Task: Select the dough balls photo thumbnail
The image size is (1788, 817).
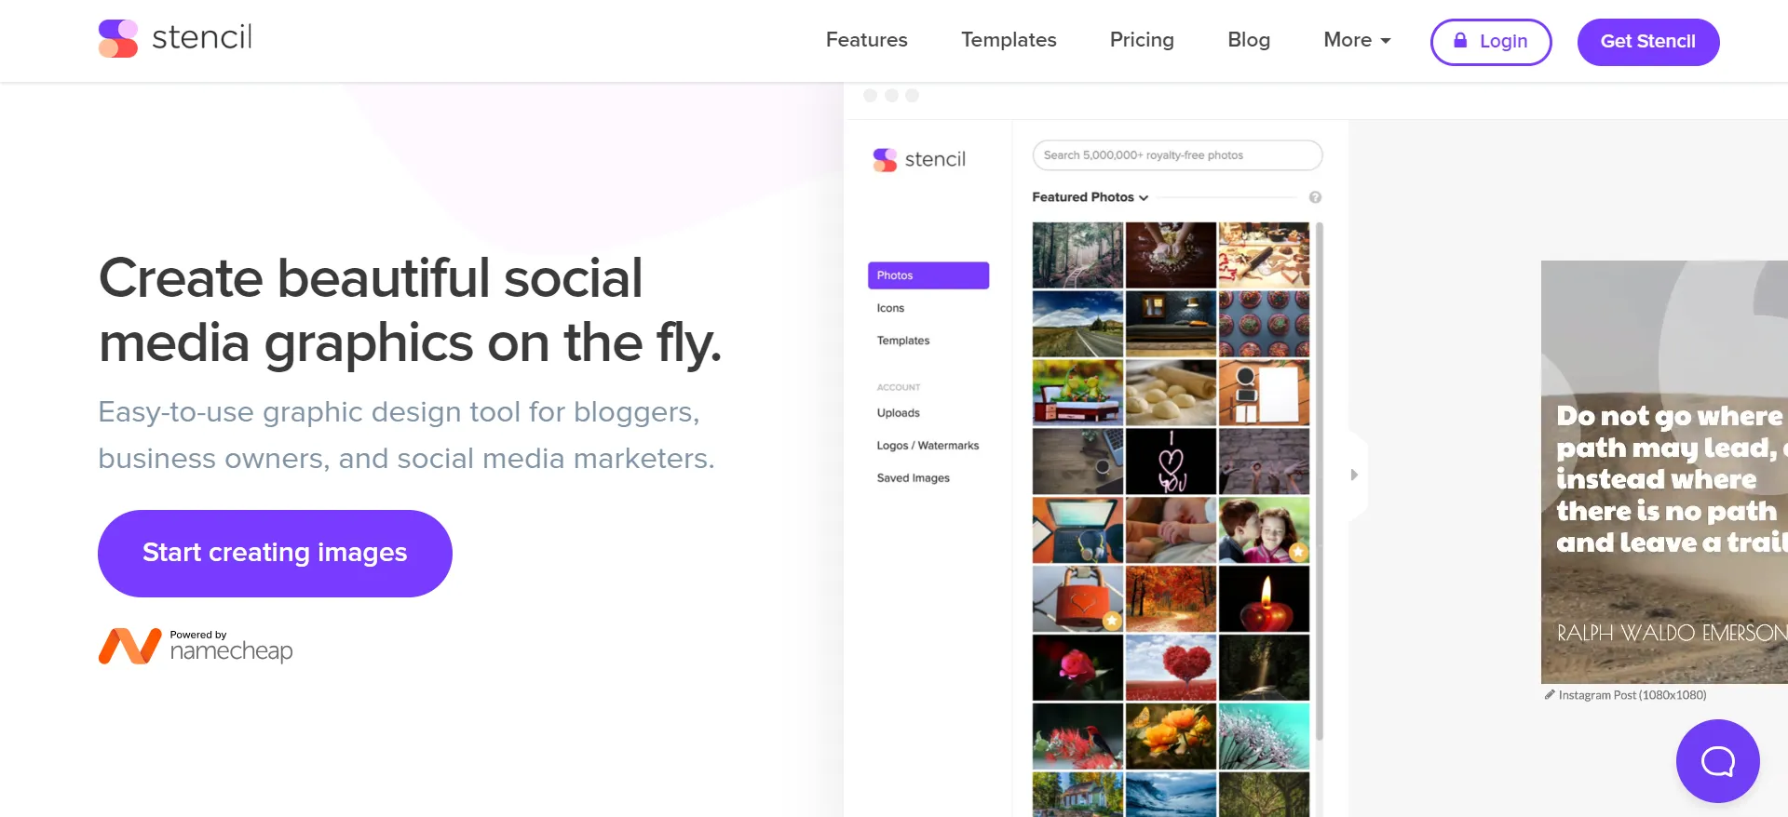Action: [x=1171, y=393]
